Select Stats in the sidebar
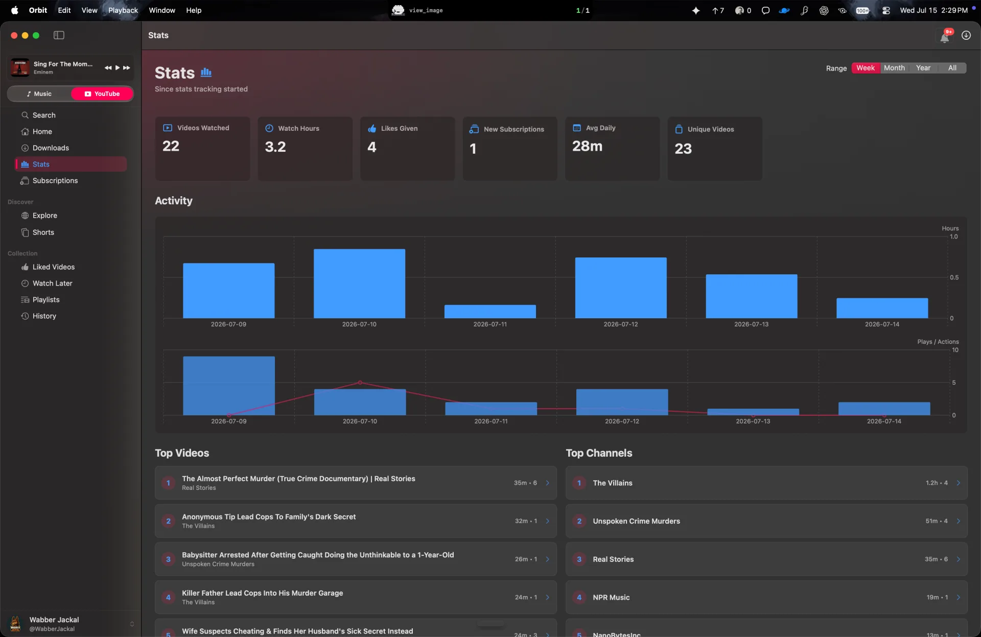This screenshot has width=981, height=637. (71, 164)
